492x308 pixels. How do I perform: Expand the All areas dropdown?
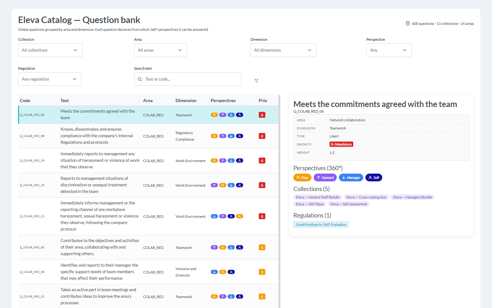coord(161,50)
